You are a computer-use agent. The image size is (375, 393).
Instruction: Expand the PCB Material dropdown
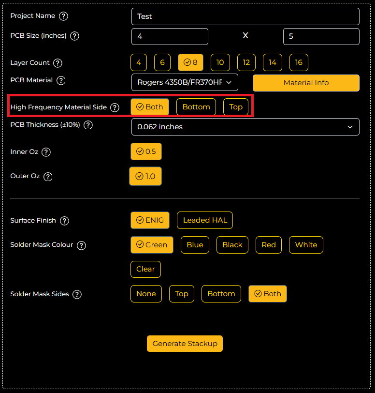coord(185,83)
